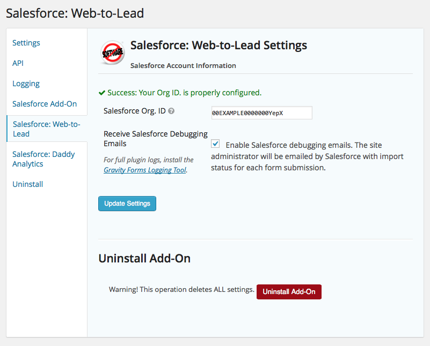This screenshot has height=346, width=430.
Task: Focus the Salesforce Org. ID text field
Action: 261,113
